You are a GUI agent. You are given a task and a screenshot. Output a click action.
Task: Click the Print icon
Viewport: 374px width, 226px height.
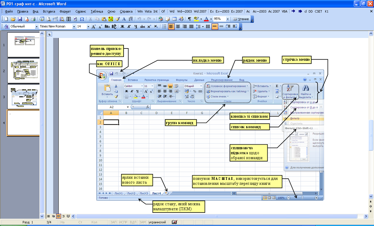tap(33, 19)
